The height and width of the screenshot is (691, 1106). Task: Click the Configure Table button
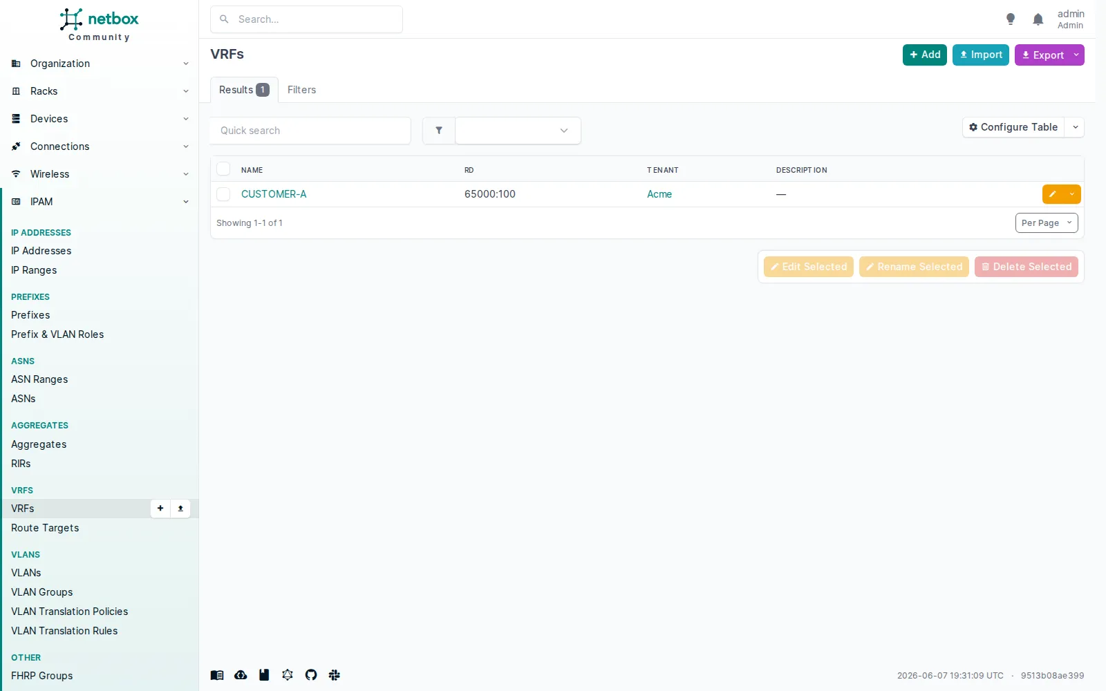click(x=1013, y=127)
